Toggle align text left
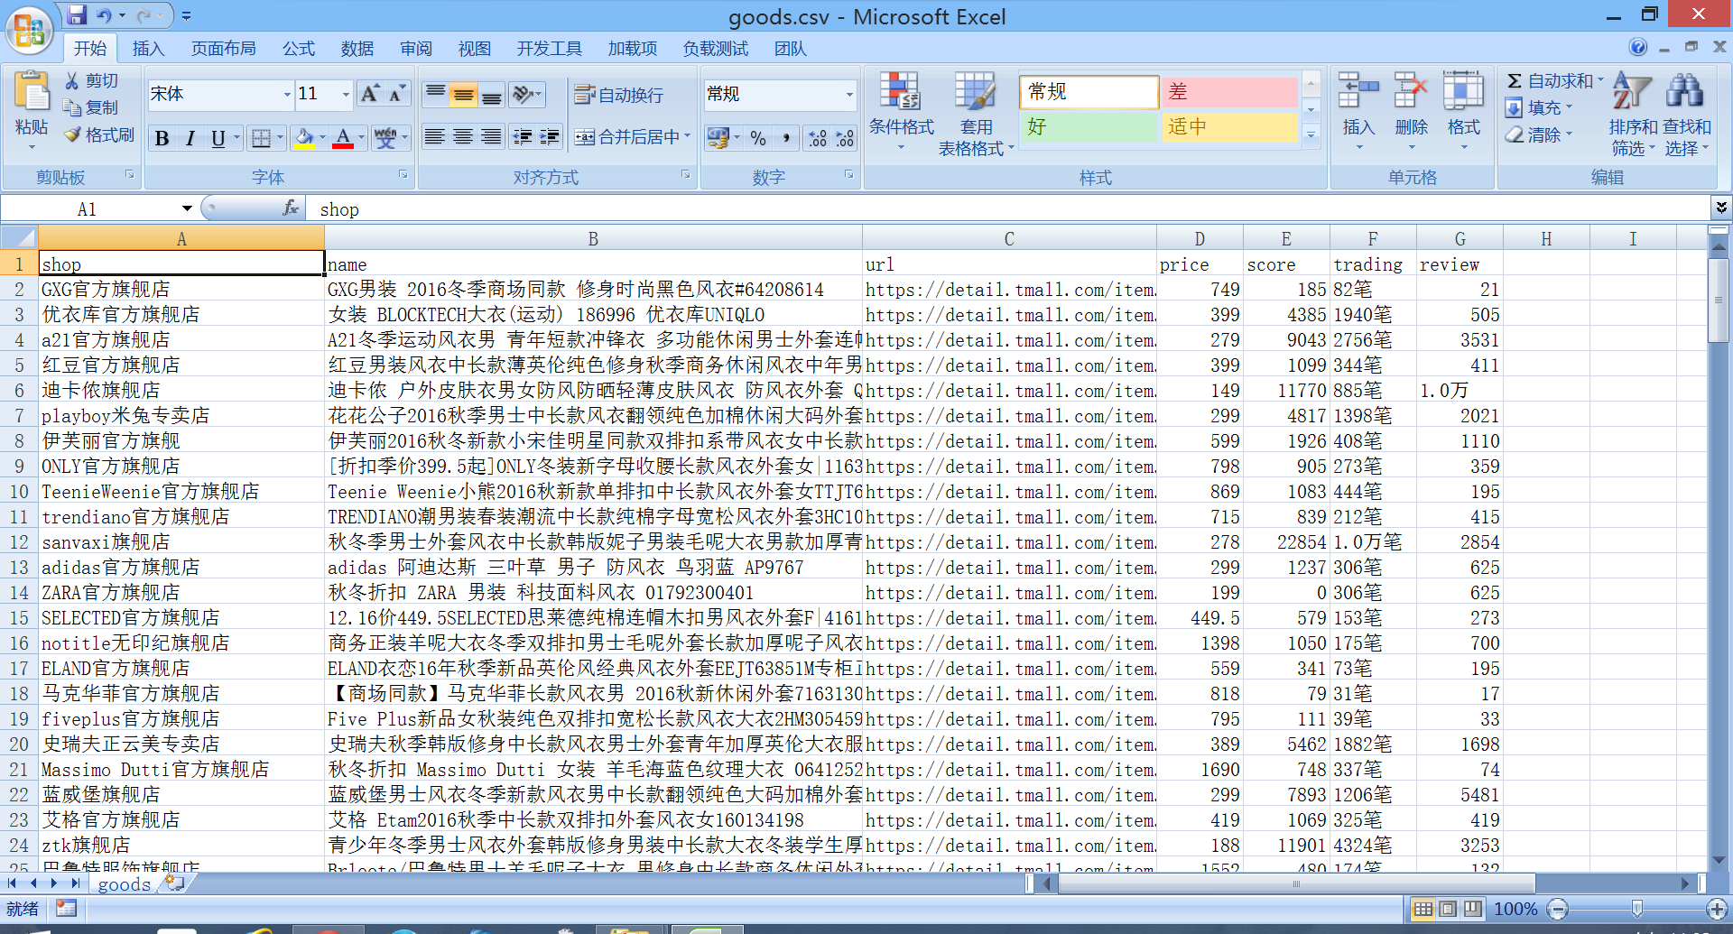Image resolution: width=1733 pixels, height=934 pixels. coord(434,137)
